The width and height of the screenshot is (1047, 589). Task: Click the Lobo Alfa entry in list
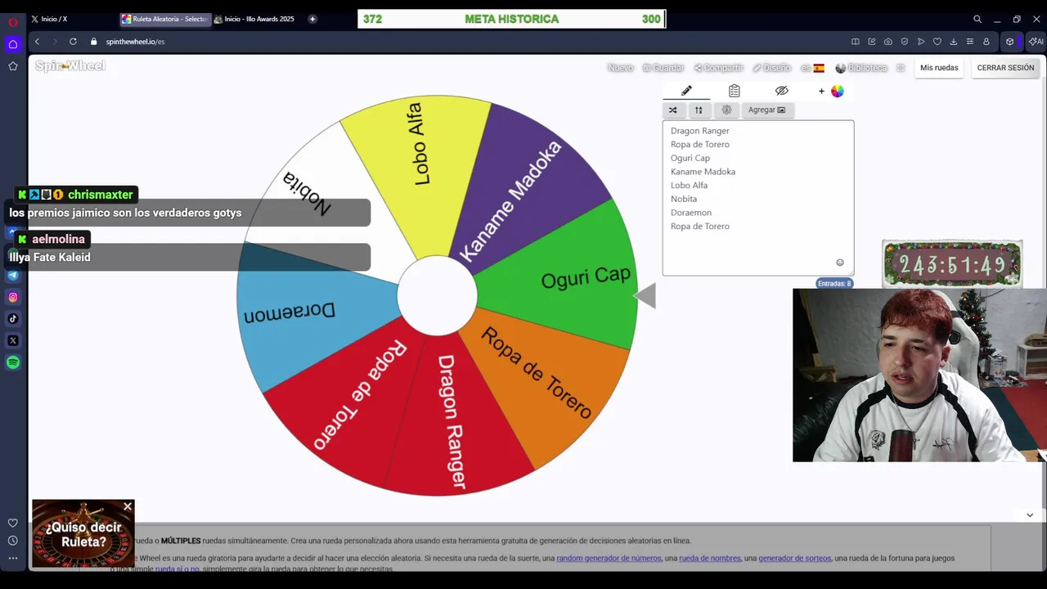pos(689,186)
